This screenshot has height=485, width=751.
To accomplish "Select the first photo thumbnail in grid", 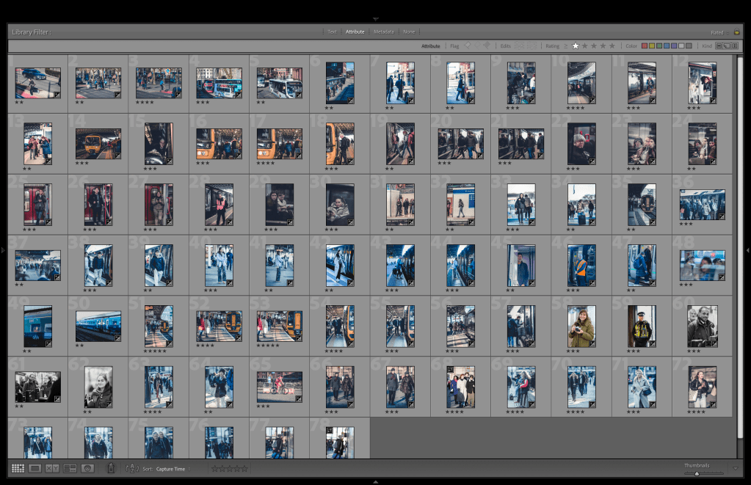I will (x=38, y=84).
